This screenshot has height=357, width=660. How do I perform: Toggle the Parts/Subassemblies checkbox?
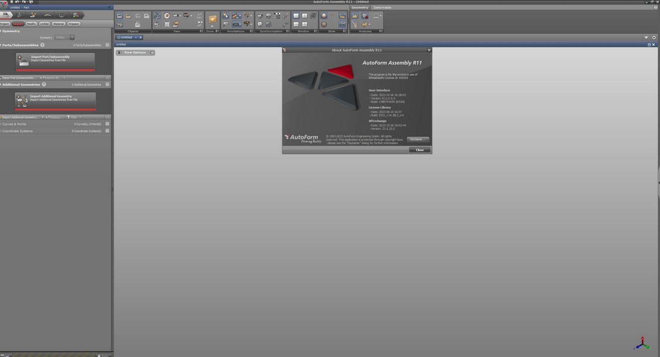coord(107,45)
